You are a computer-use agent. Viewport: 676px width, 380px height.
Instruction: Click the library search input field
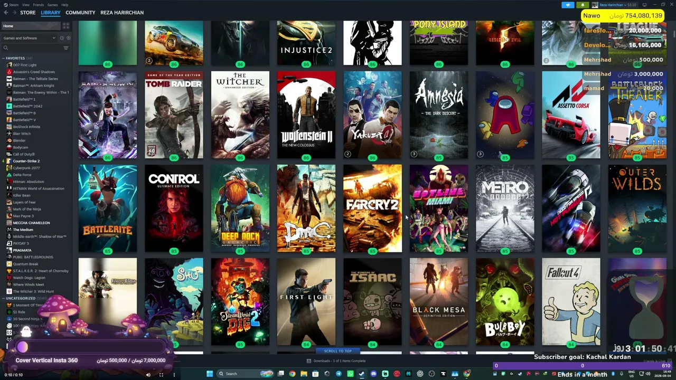click(x=35, y=48)
